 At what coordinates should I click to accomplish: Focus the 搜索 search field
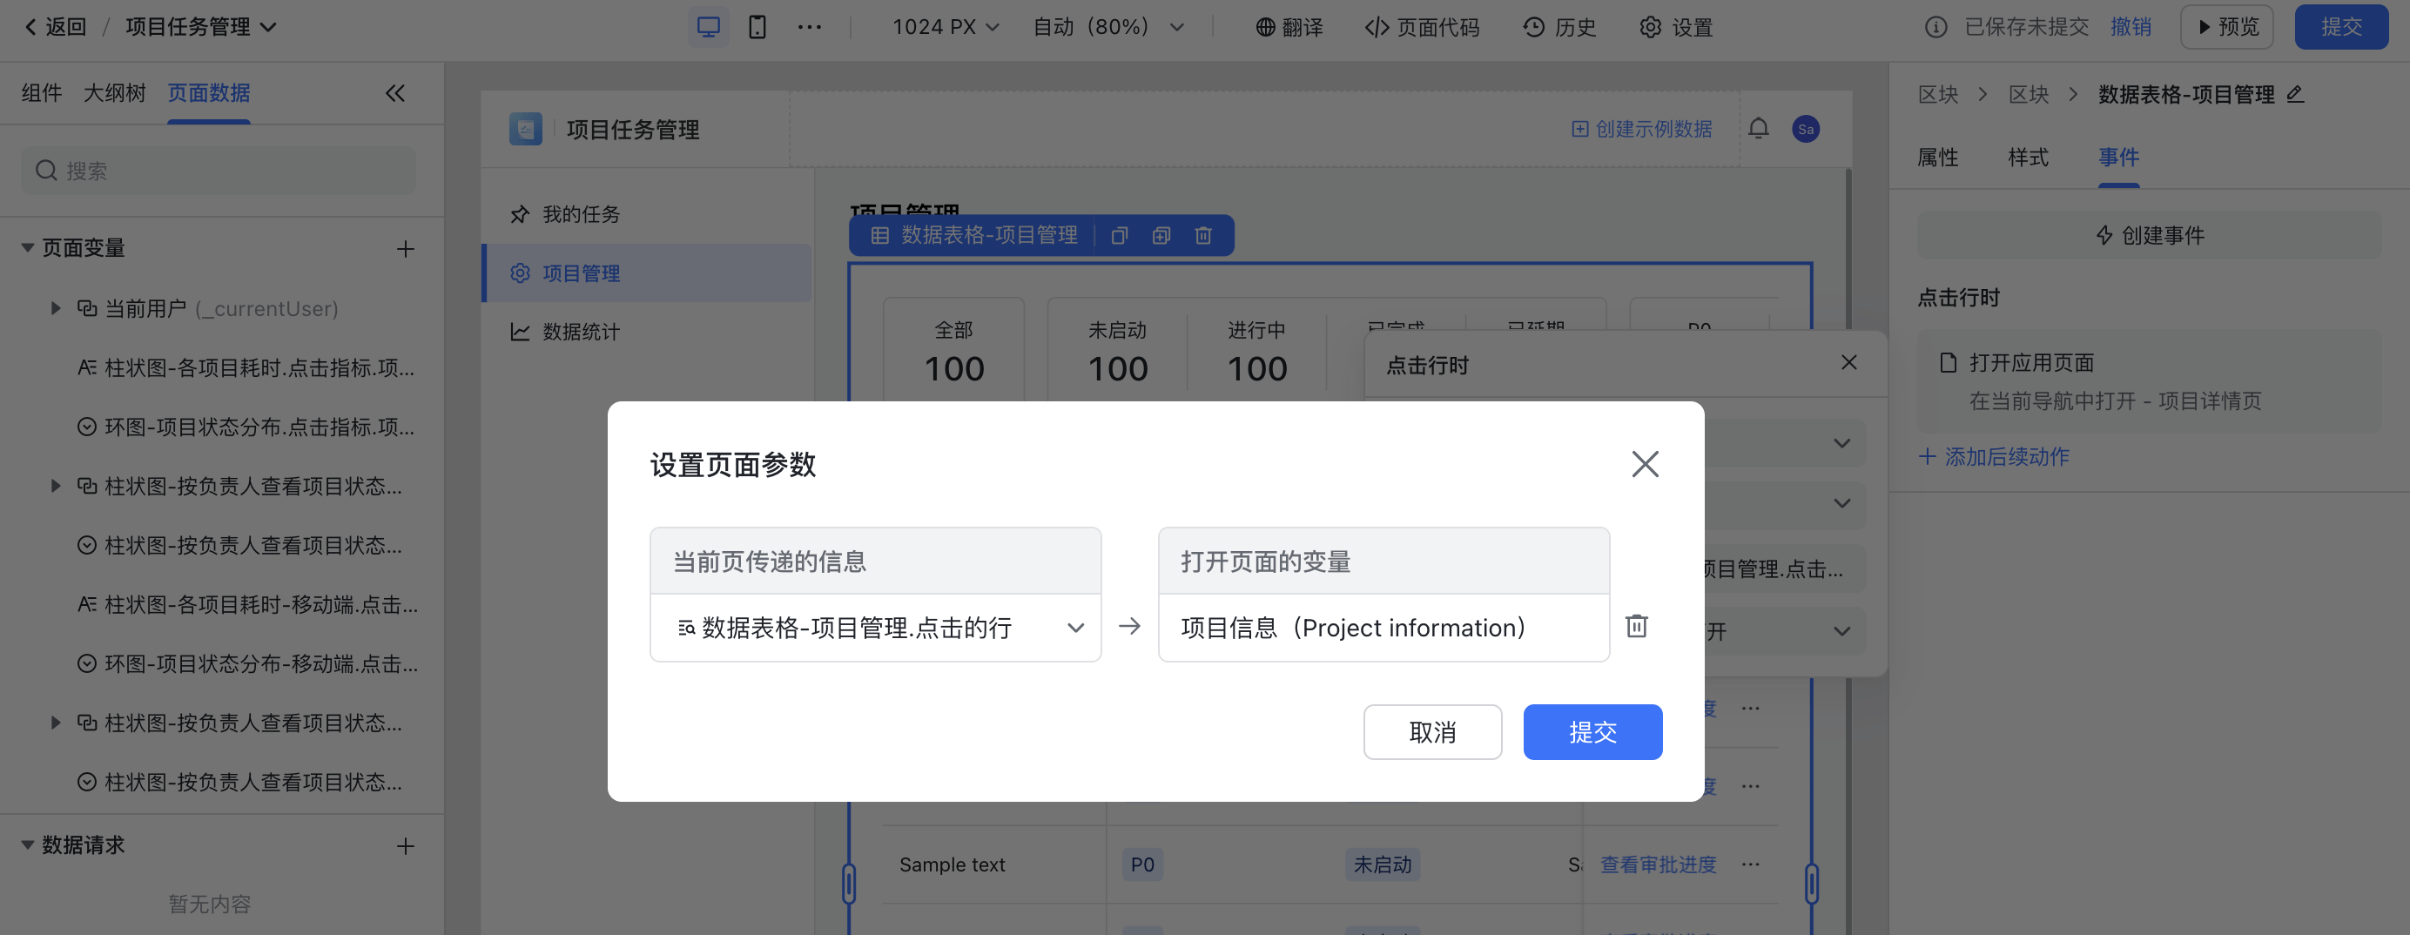(219, 172)
